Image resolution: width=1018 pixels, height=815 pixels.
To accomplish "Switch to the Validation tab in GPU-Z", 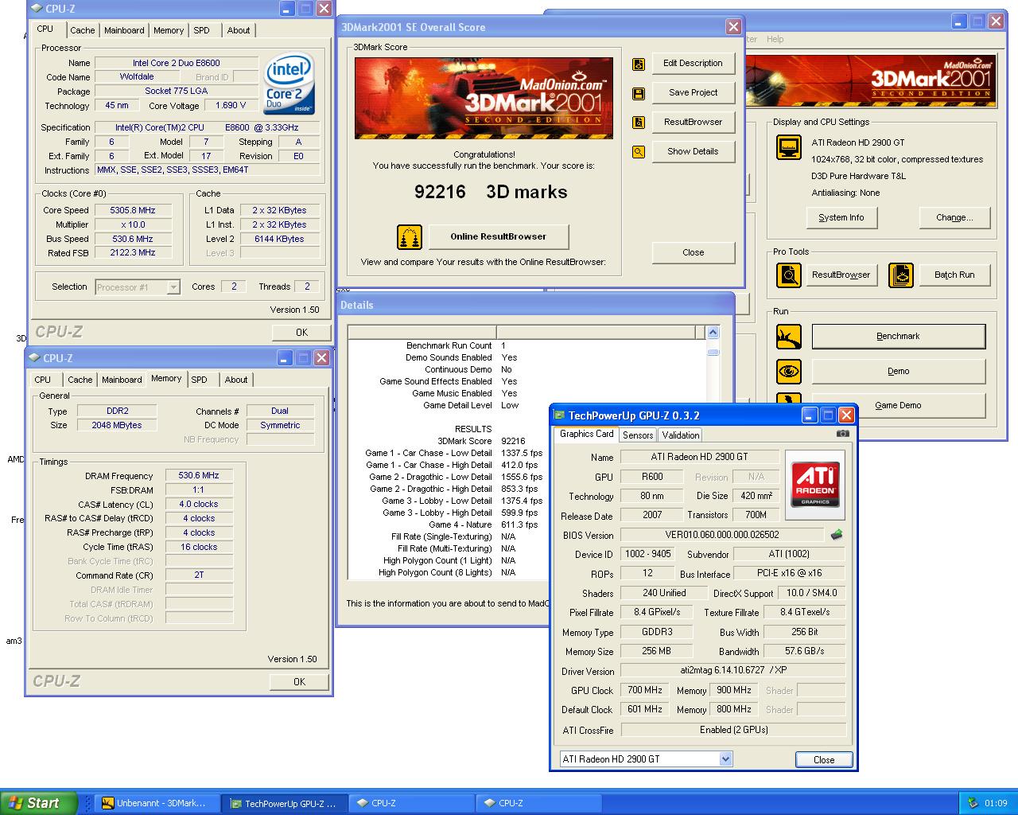I will (x=681, y=435).
